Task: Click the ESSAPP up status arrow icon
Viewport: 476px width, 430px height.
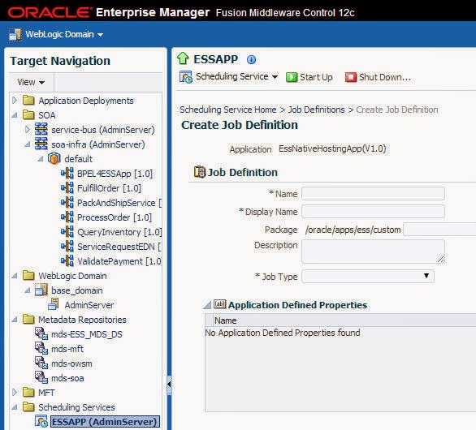Action: click(183, 58)
